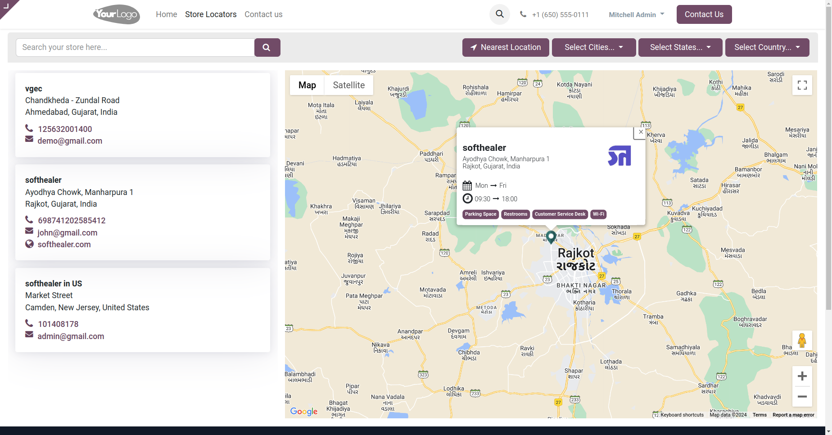Click Report a map error link
832x435 pixels.
tap(793, 415)
